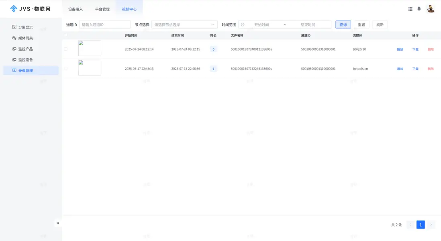The height and width of the screenshot is (241, 441).
Task: Click channel ID 50010500001310000001
Action: click(318, 69)
